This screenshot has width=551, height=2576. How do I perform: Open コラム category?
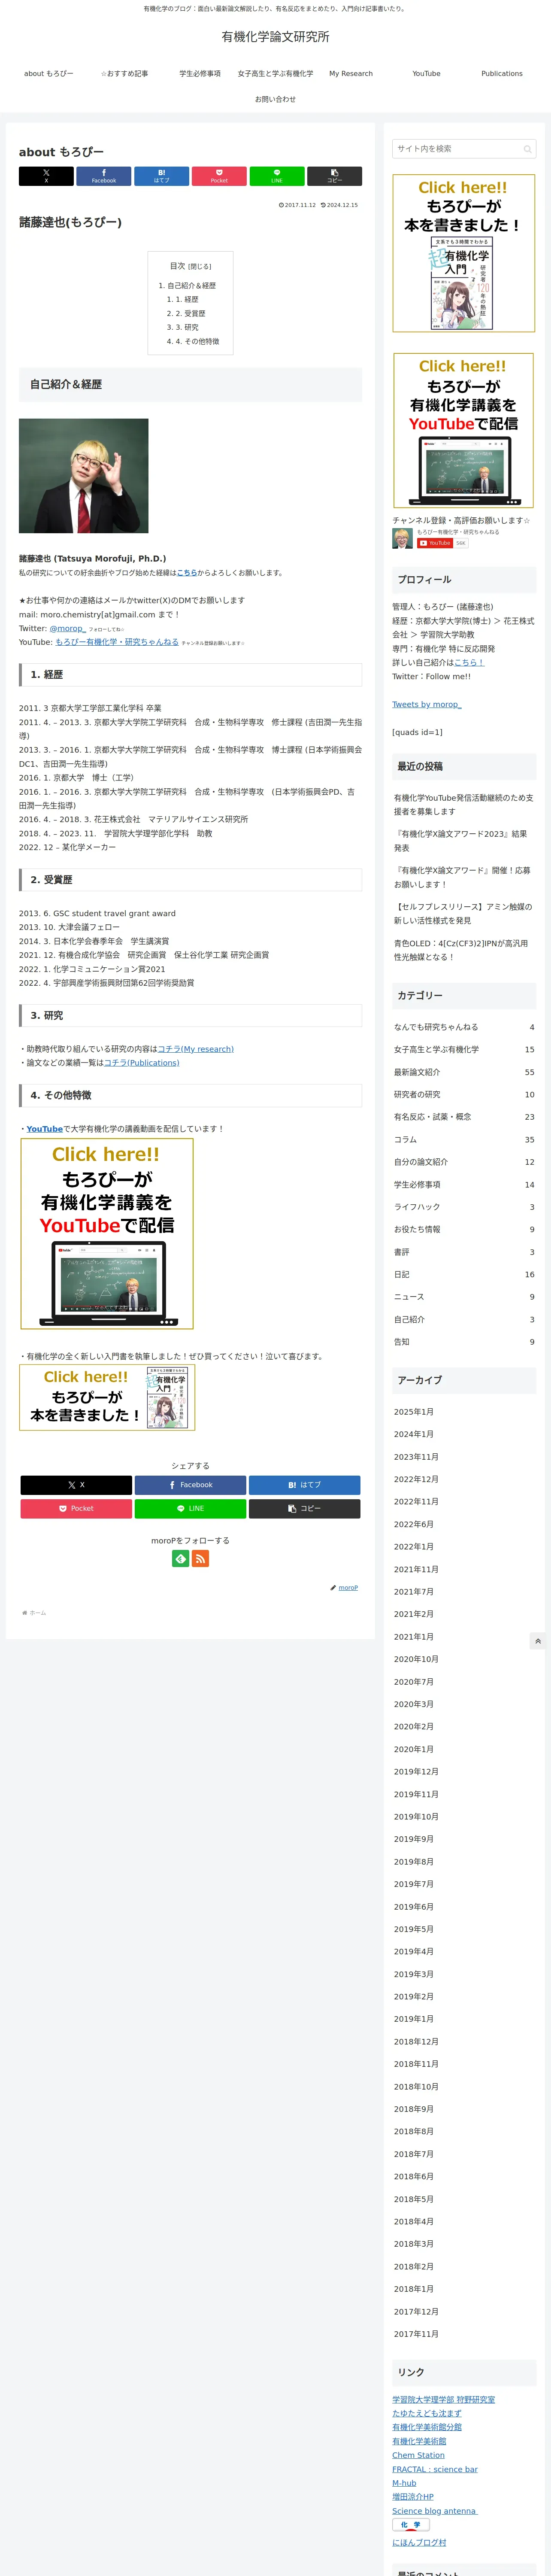tap(464, 1140)
